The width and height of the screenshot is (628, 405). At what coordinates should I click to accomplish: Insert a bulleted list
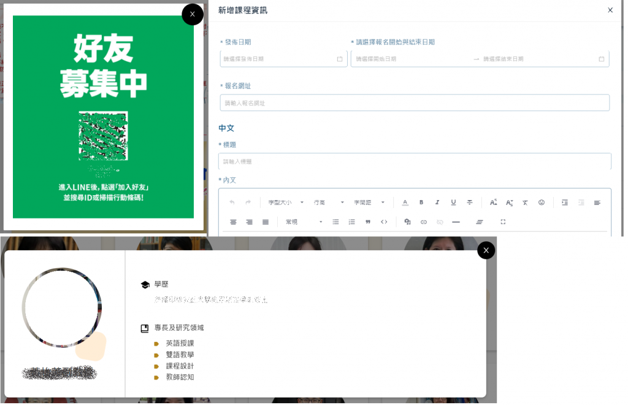point(335,222)
